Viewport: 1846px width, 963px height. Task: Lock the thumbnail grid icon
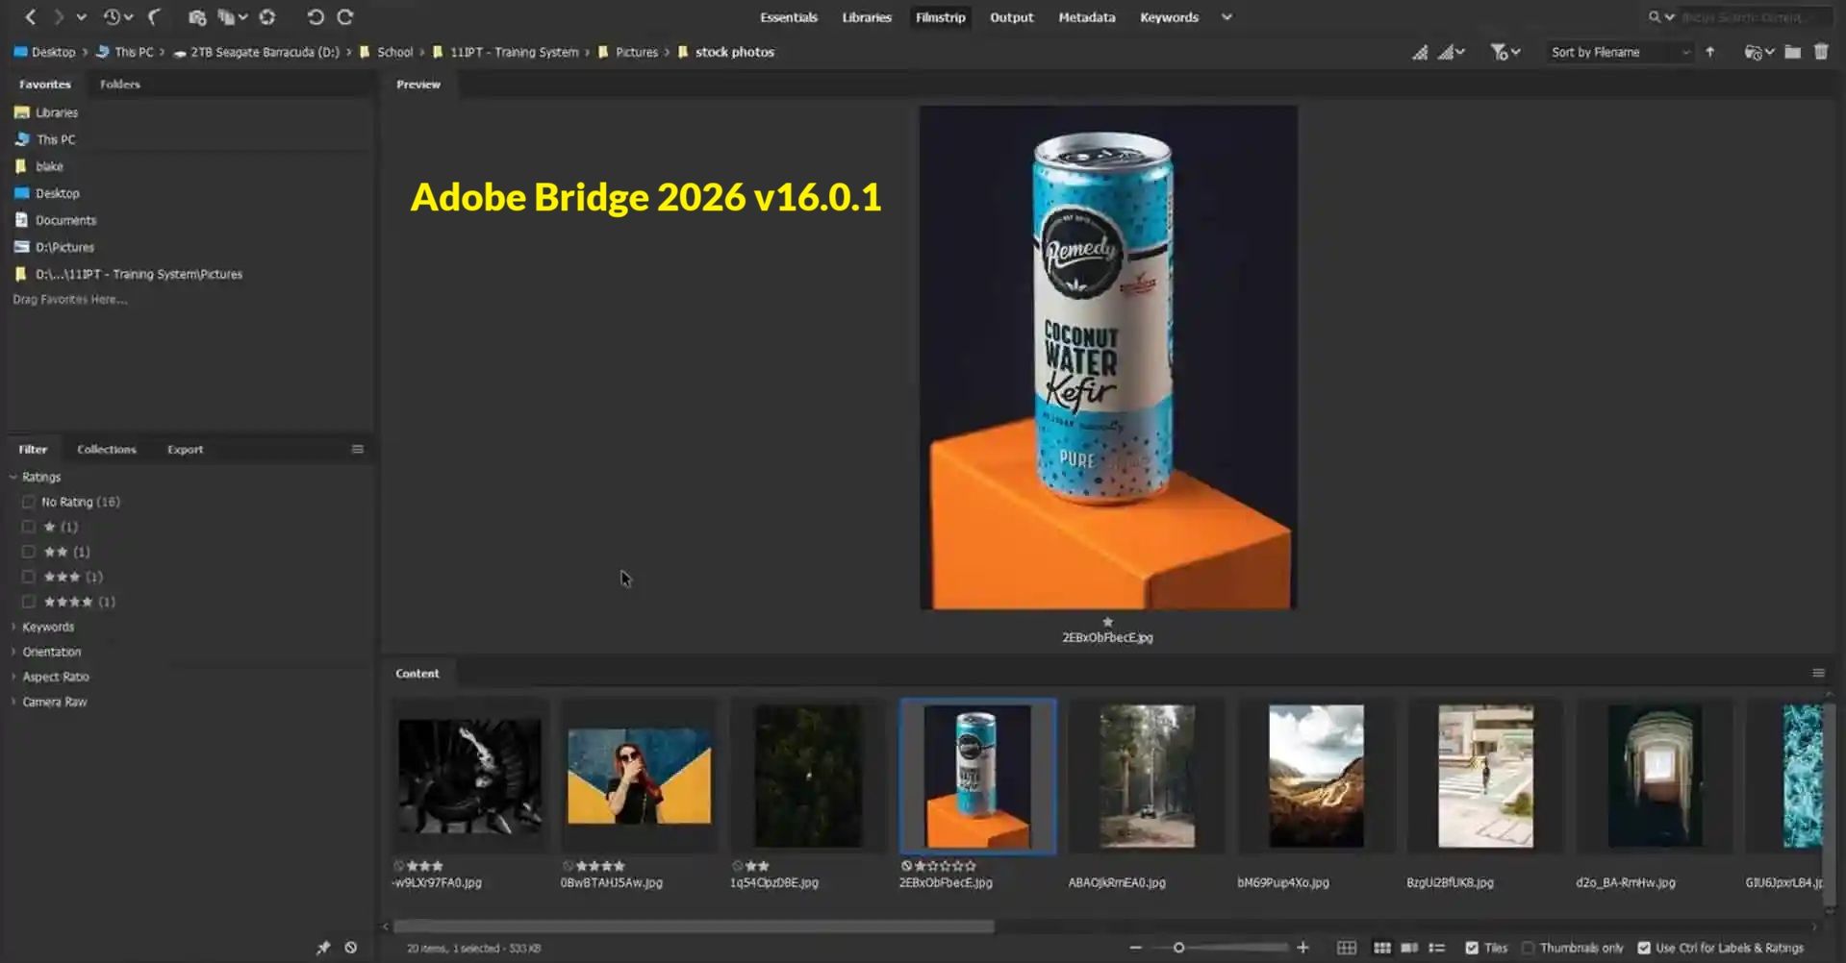(x=1347, y=948)
